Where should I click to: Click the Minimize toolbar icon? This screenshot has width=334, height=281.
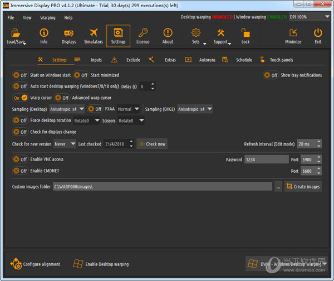point(293,33)
